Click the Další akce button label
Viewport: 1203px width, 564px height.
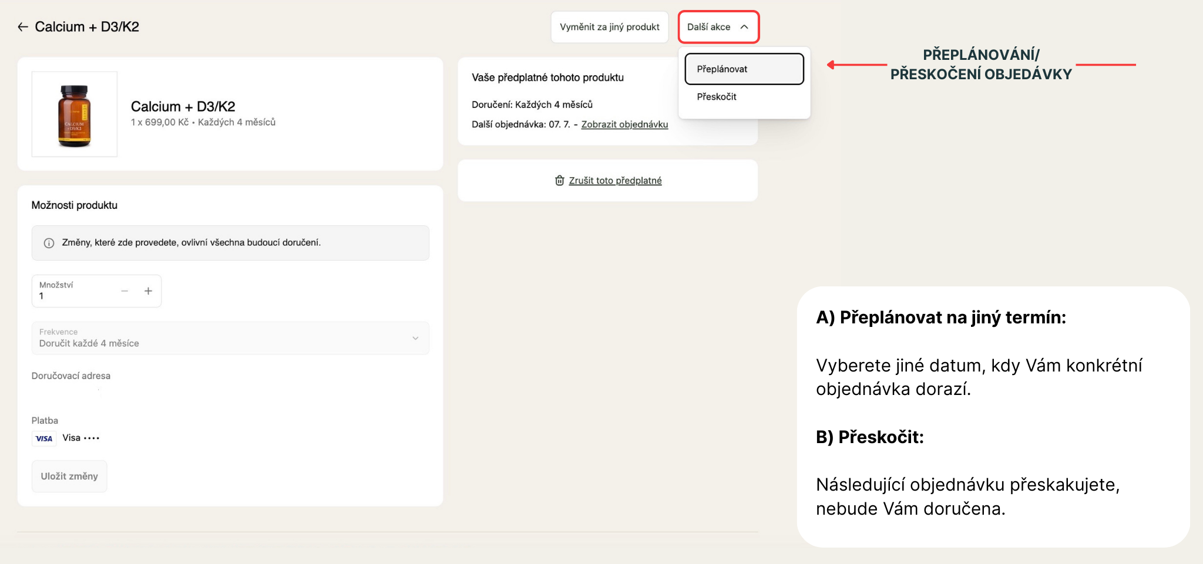pos(708,27)
